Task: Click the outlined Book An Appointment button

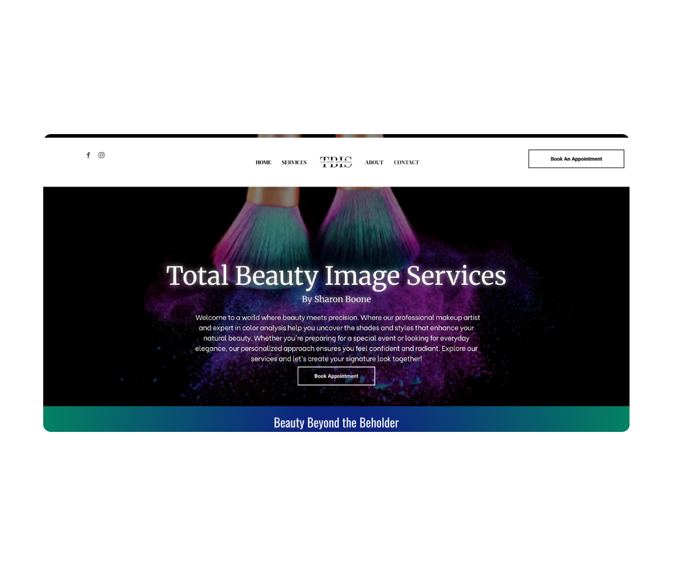Action: (x=336, y=376)
